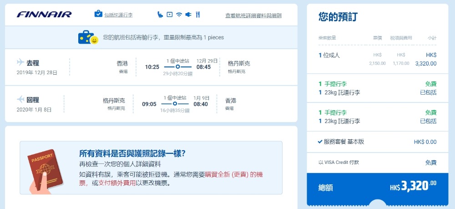Click the return flight one-stop indicator
This screenshot has height=209, width=455.
[175, 104]
